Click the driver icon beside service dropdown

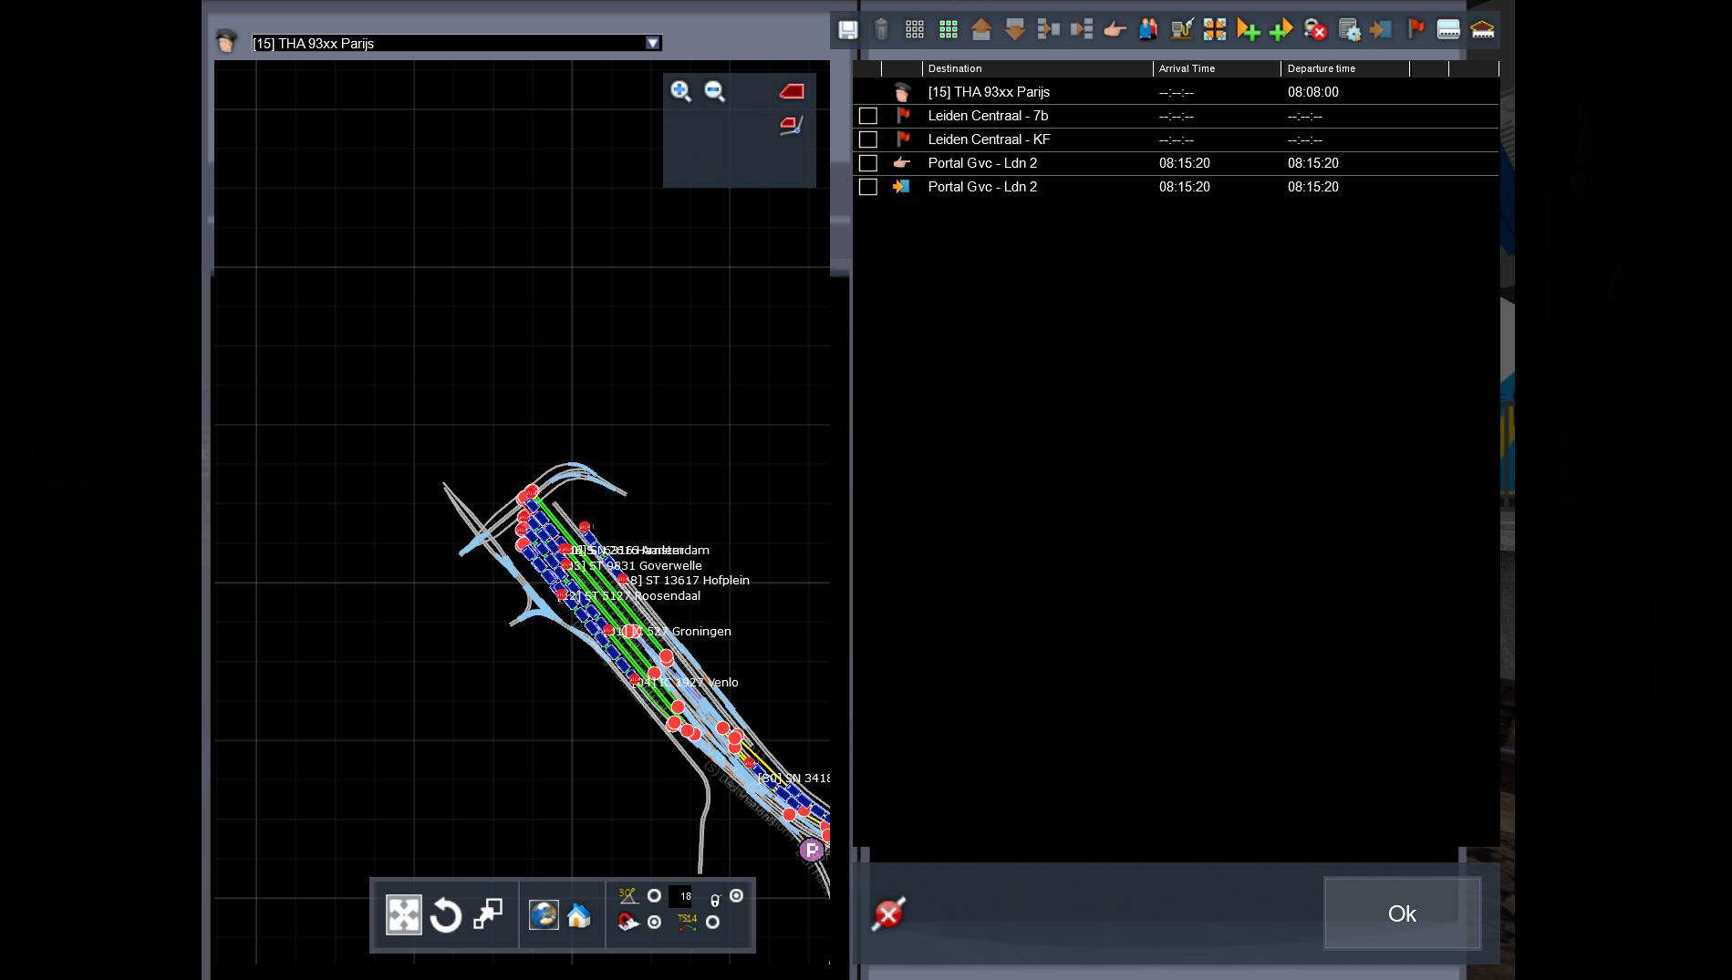click(x=226, y=42)
